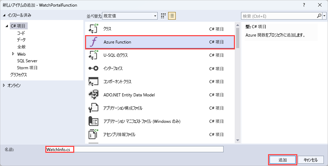Click the 追加 button
Image resolution: width=328 pixels, height=166 pixels.
click(282, 160)
